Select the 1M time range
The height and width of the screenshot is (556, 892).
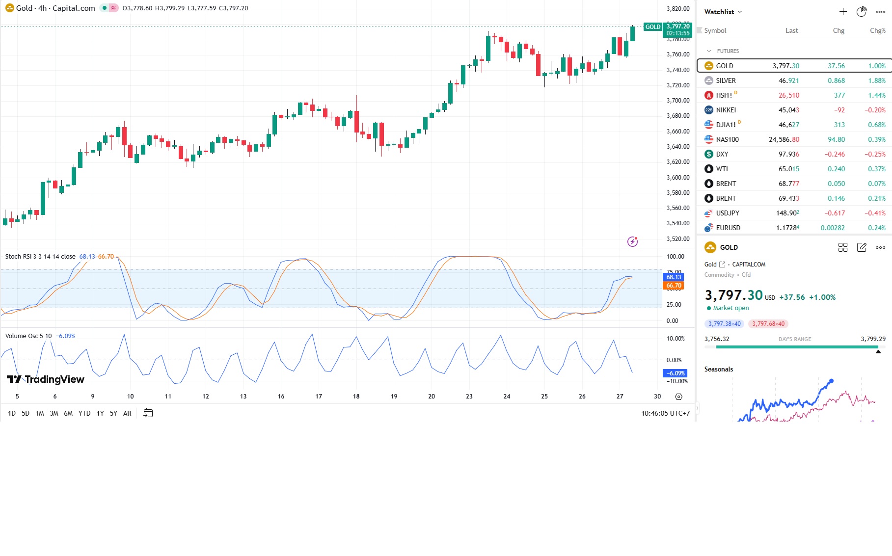coord(40,413)
